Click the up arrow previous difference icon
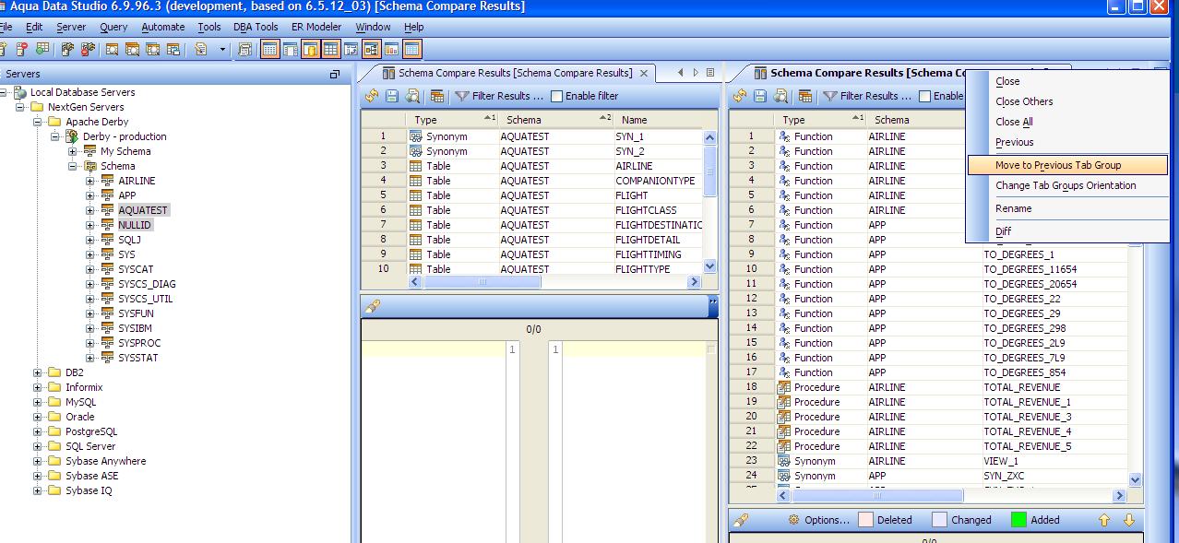This screenshot has width=1179, height=543. [x=1104, y=520]
